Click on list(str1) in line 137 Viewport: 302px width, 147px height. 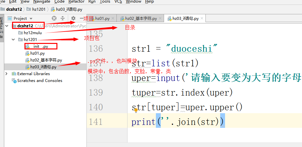tap(175, 64)
